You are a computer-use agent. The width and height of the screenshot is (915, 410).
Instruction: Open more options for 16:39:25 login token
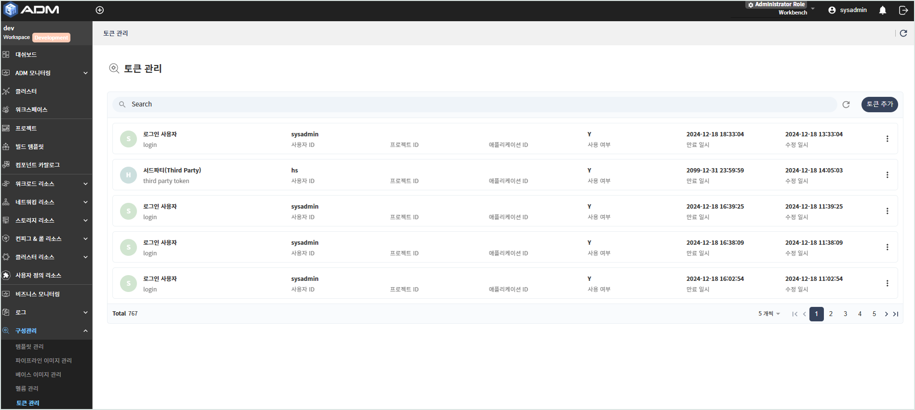tap(887, 211)
